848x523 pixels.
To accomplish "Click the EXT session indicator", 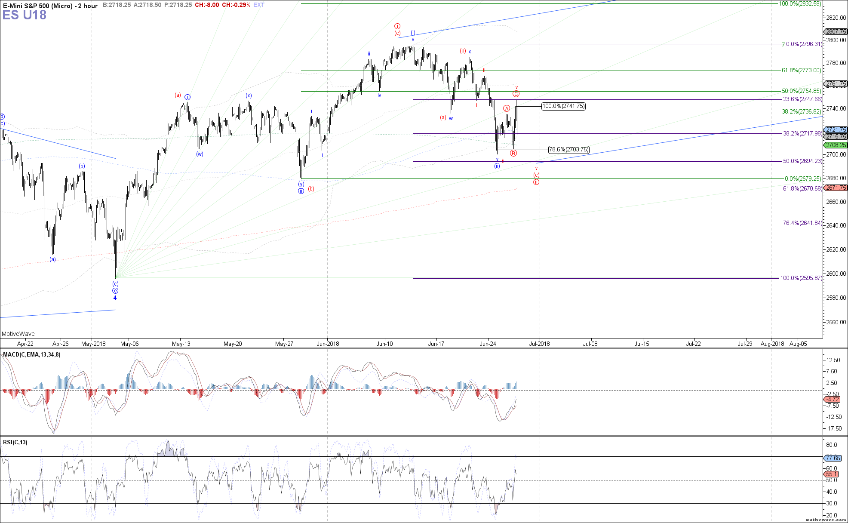I will pos(259,5).
